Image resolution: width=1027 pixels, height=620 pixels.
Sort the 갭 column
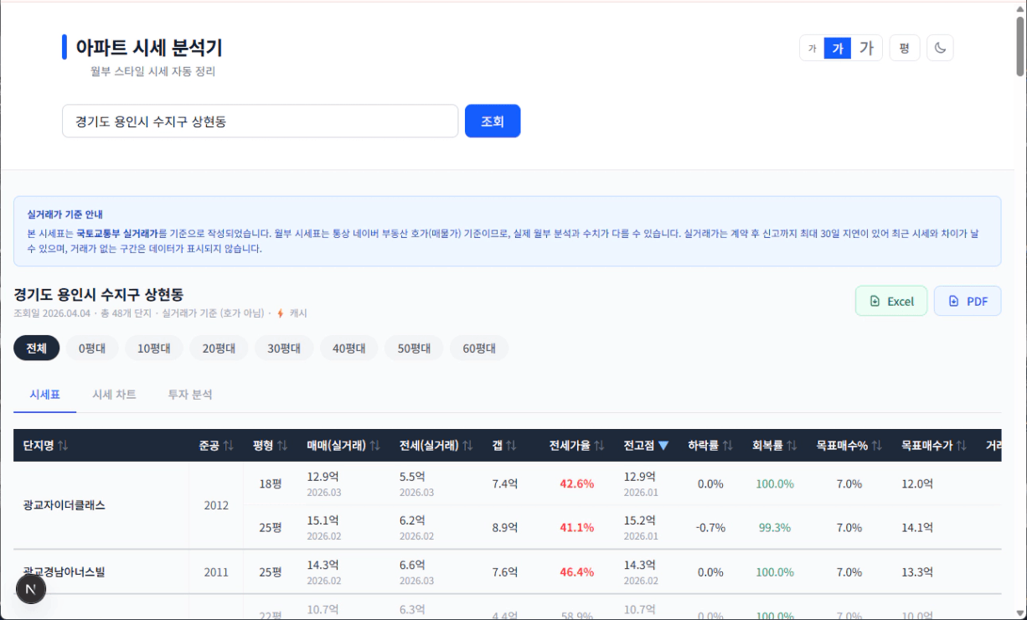[x=511, y=446]
